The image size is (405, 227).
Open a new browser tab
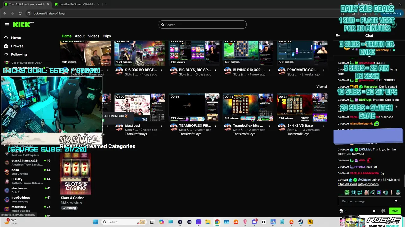[106, 4]
